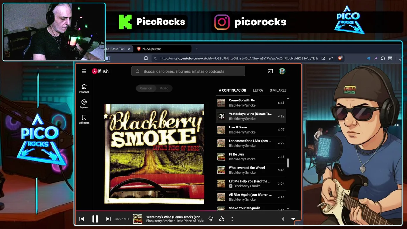This screenshot has height=229, width=407.
Task: Click the open-in-app icon in address bar
Action: pos(323,58)
